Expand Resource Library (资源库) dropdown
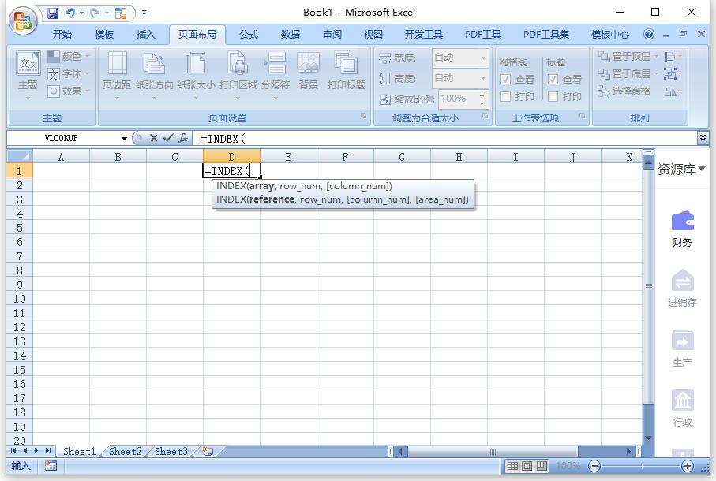The image size is (716, 481). coord(701,169)
